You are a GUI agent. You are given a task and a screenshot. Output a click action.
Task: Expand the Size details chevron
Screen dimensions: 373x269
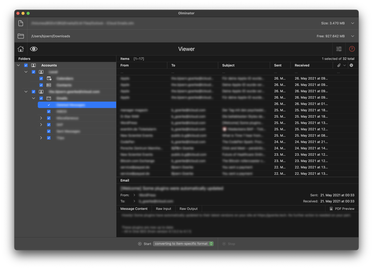click(x=352, y=23)
